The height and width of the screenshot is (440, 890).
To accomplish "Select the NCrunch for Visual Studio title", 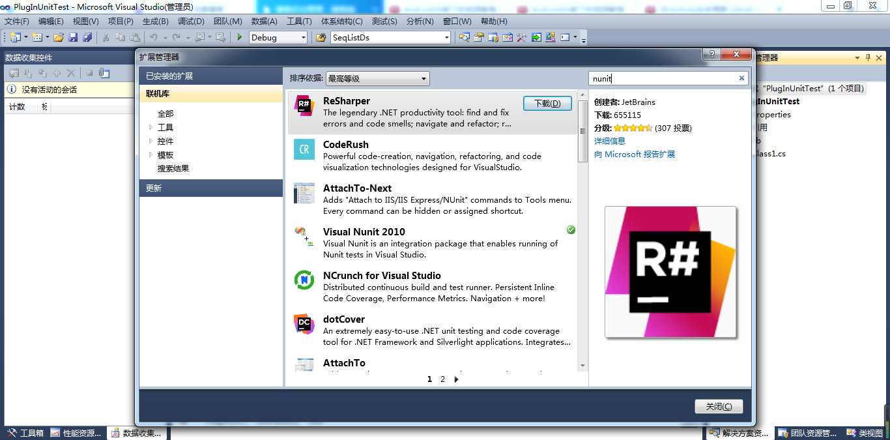I will [x=382, y=275].
